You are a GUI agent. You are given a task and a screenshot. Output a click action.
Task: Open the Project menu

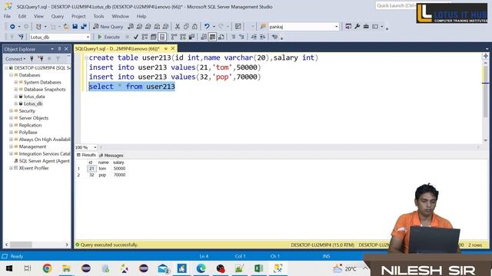point(78,16)
